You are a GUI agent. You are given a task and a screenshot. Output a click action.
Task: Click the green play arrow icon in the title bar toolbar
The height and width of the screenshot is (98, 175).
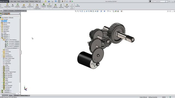click(72, 1)
